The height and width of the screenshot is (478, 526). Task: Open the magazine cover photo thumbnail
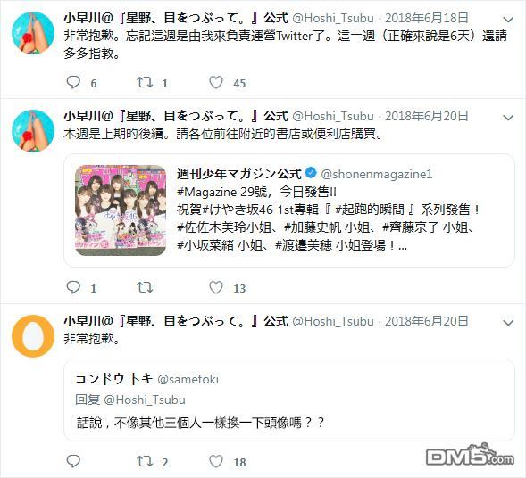point(121,210)
